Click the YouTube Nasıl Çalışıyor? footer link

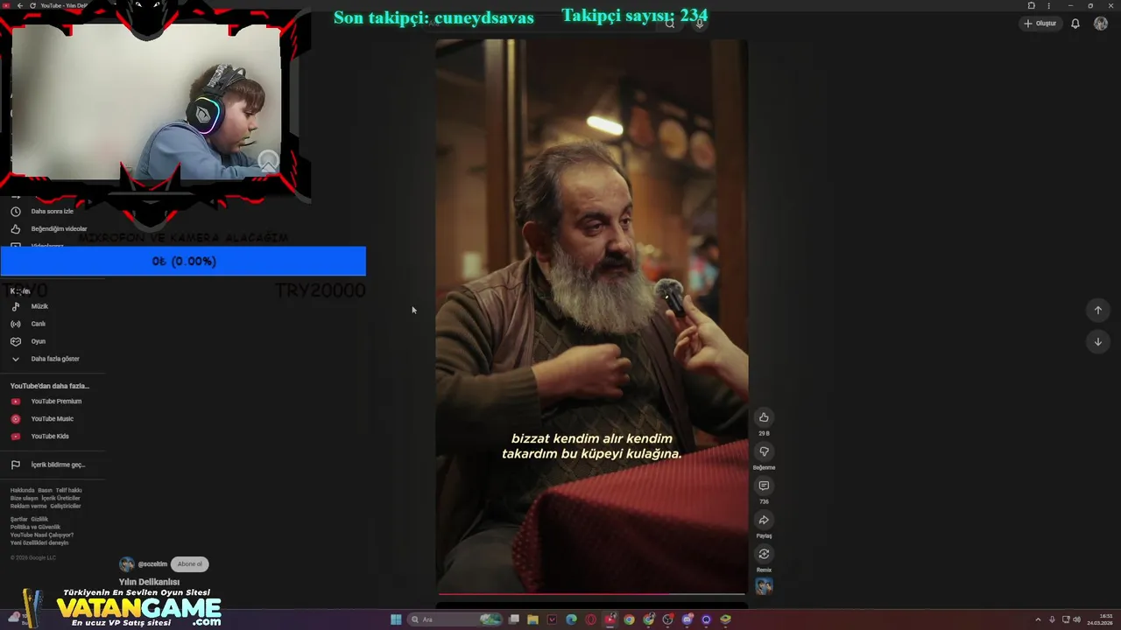pyautogui.click(x=42, y=535)
